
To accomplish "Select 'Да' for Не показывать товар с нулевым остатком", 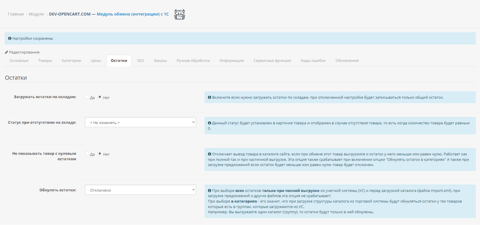I will 87,153.
